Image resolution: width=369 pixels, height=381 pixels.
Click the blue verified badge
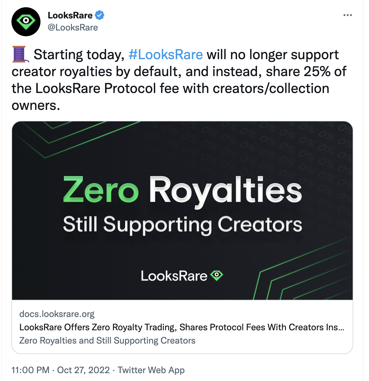click(x=100, y=15)
